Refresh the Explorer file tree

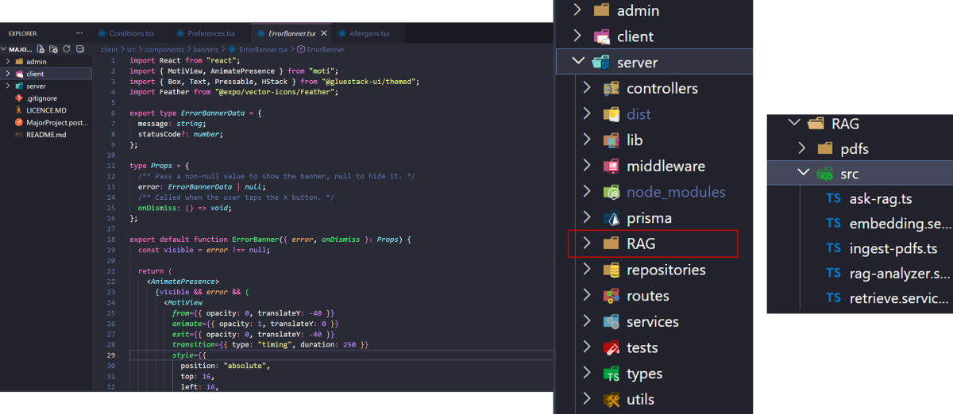point(67,48)
